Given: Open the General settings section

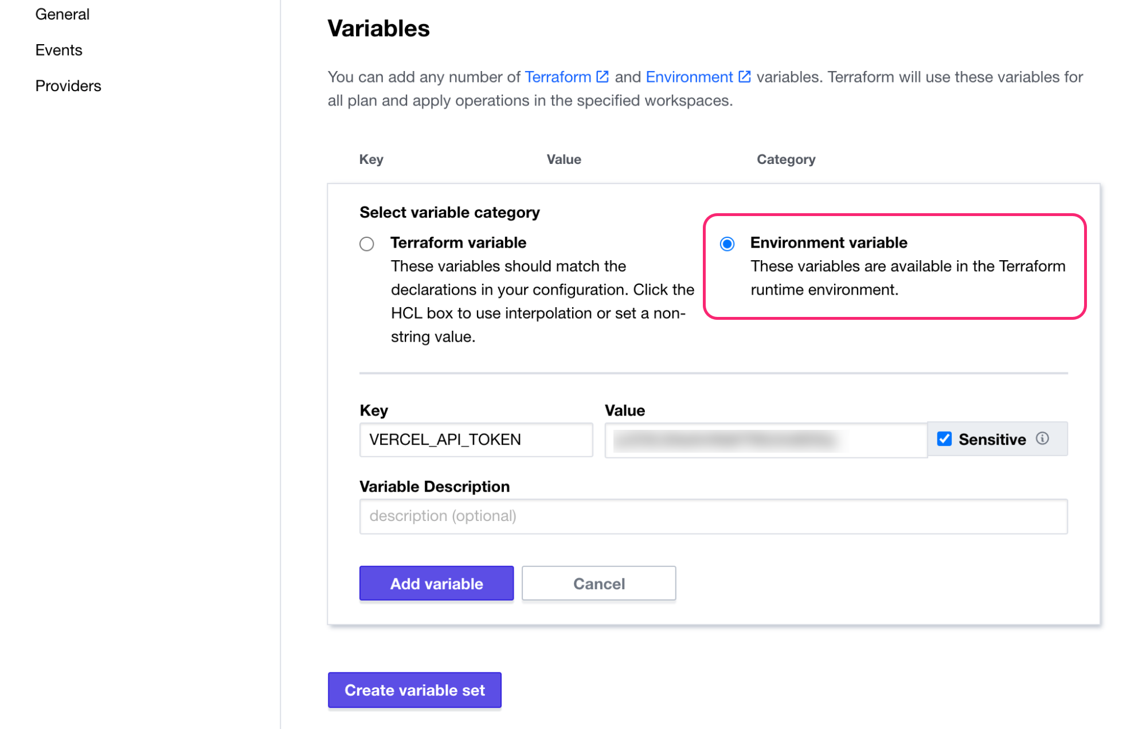Looking at the screenshot, I should coord(62,14).
